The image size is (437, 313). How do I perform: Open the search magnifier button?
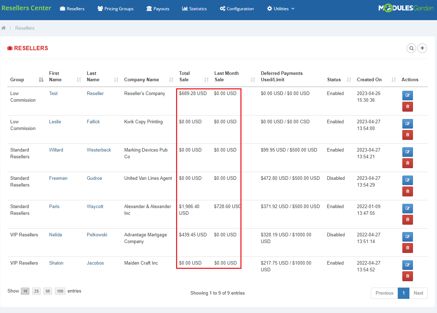(x=411, y=48)
